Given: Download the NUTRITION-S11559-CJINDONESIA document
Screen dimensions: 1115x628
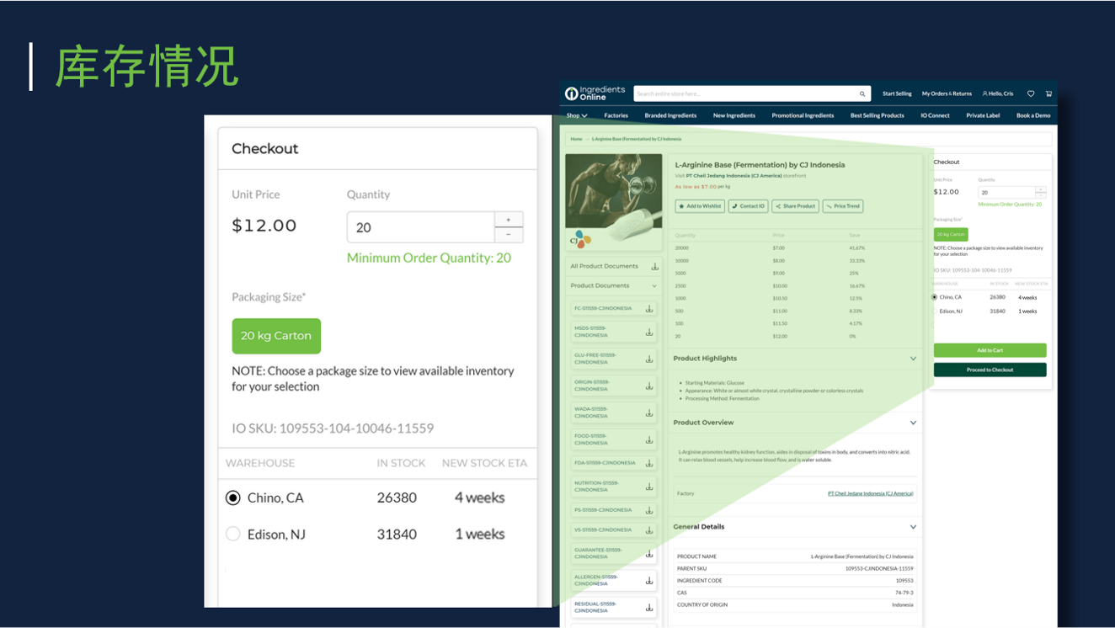Looking at the screenshot, I should [x=649, y=487].
